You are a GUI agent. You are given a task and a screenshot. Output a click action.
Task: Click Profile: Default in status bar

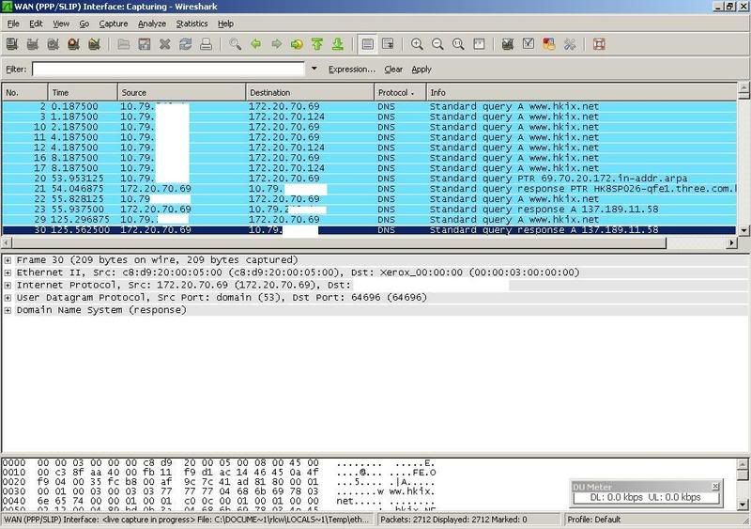click(594, 520)
